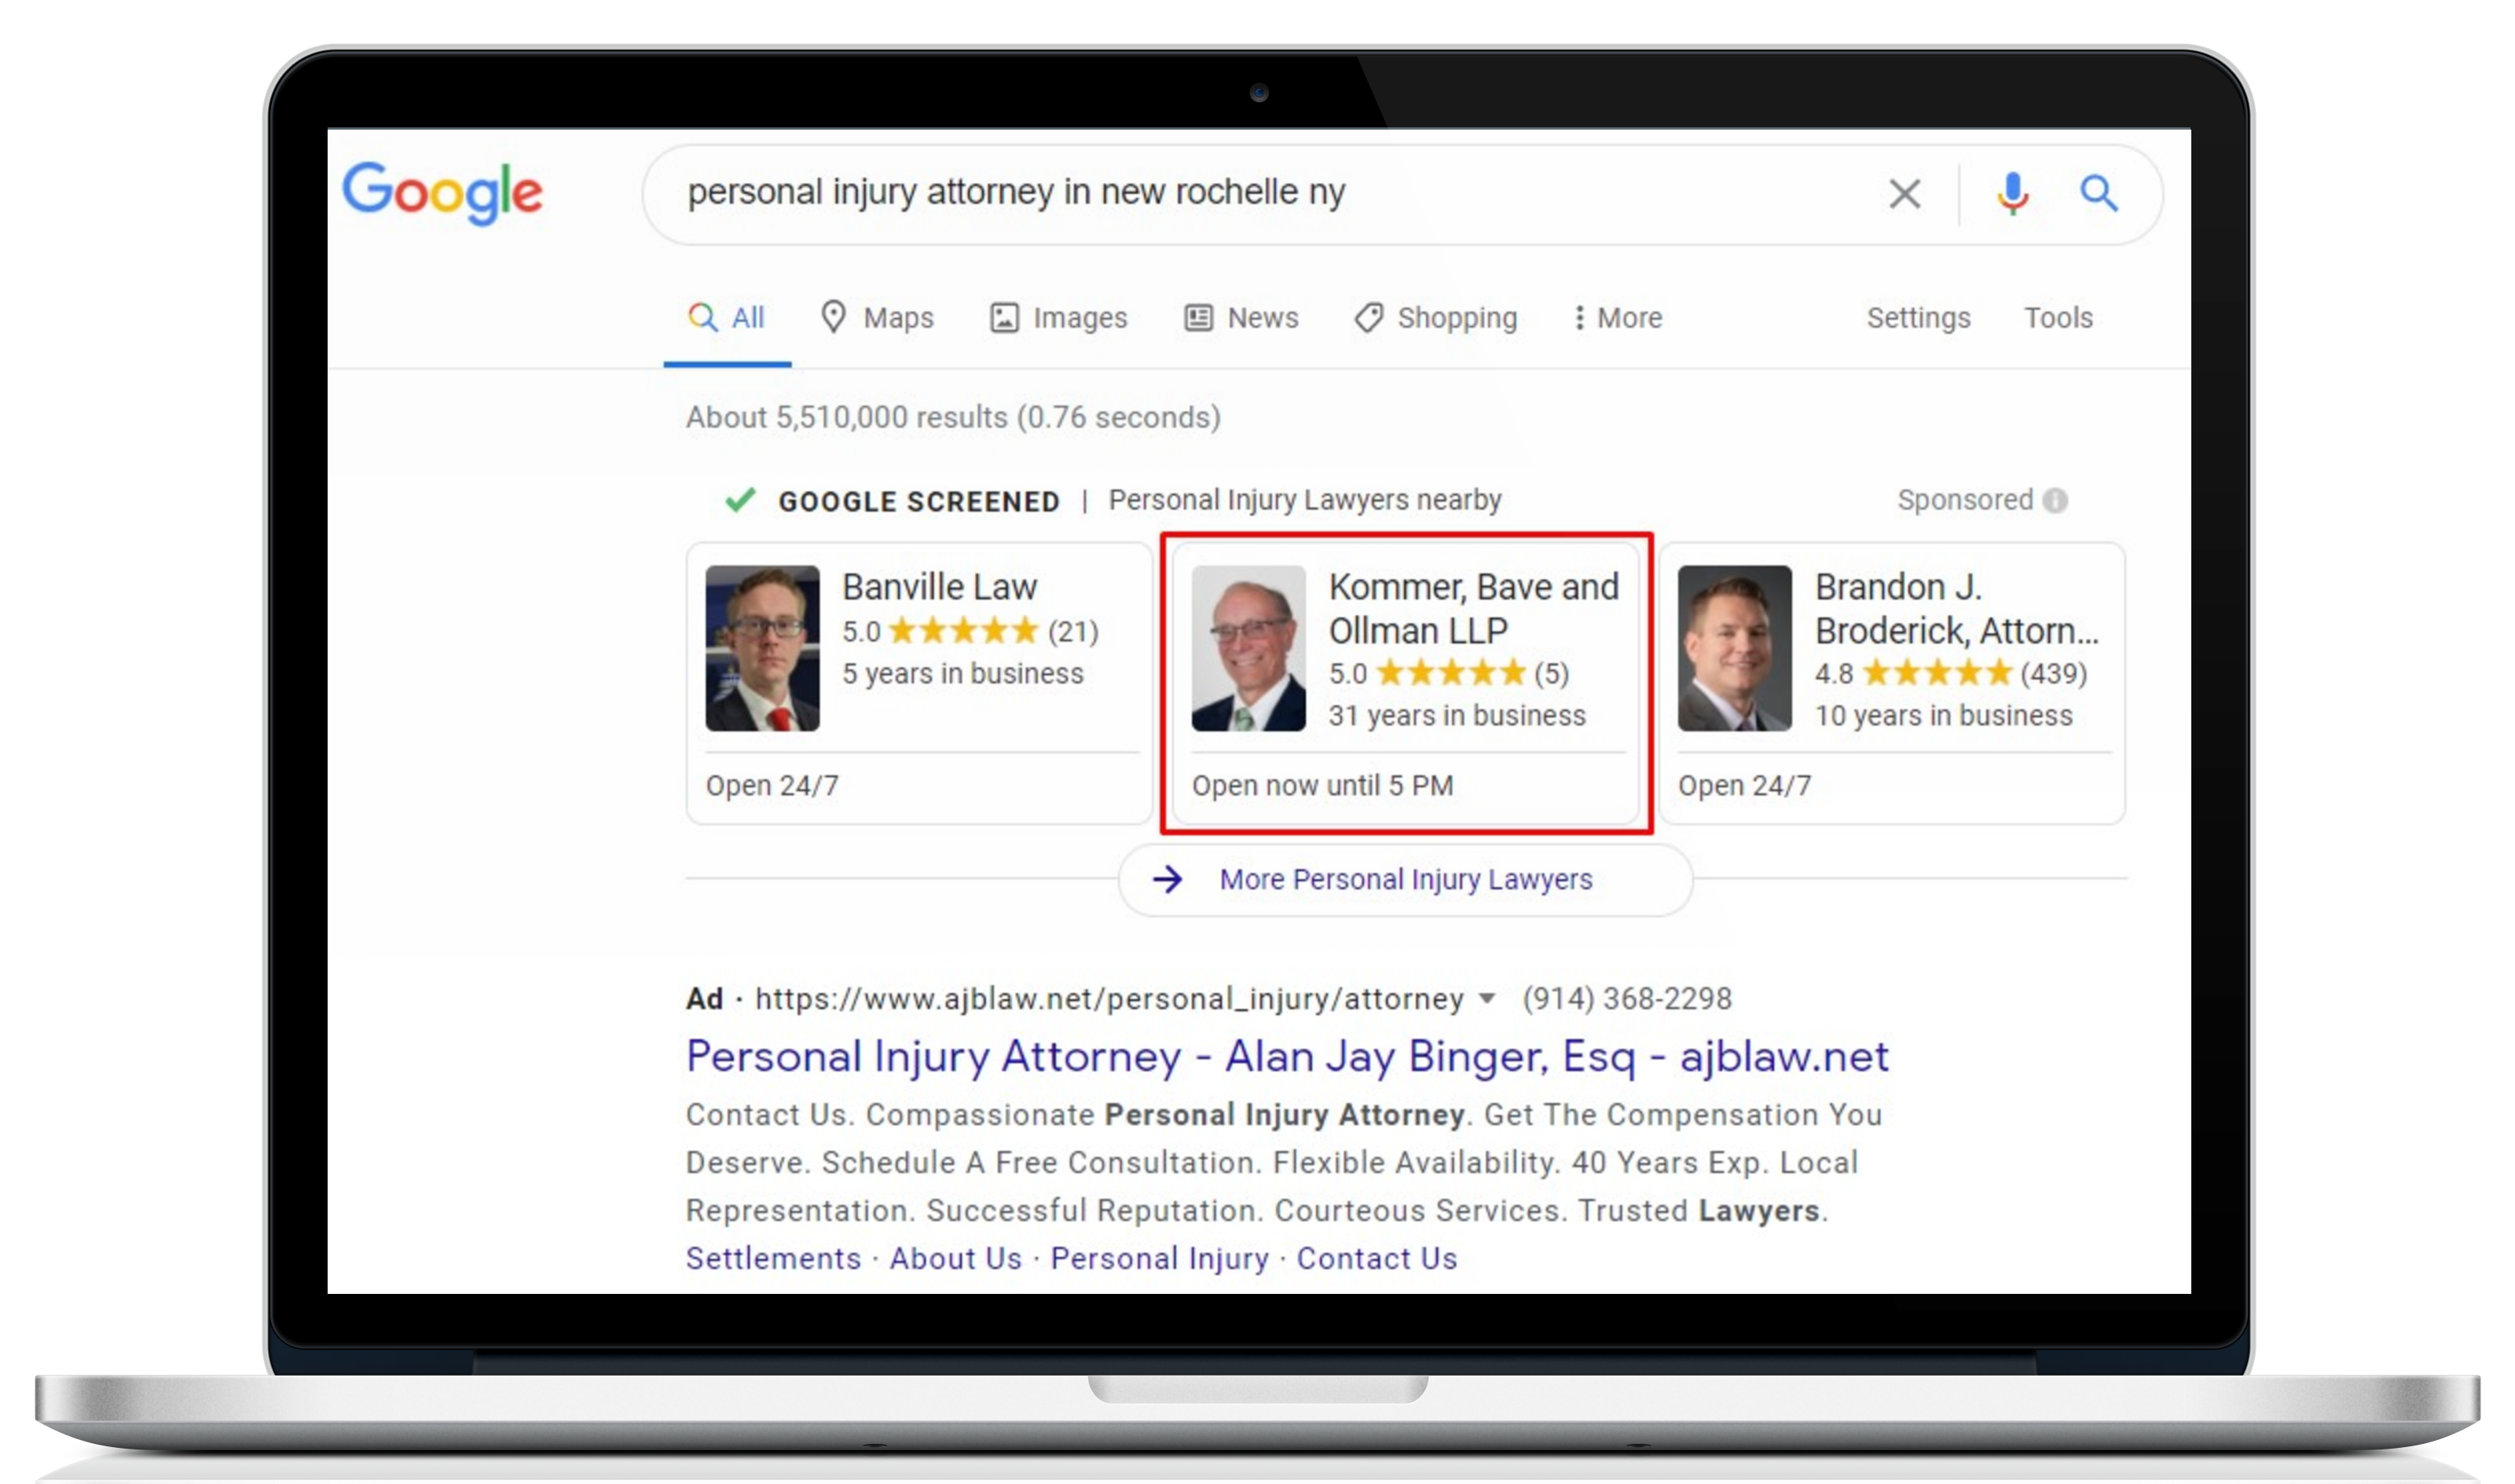Click the blue magnifying glass search button

(x=2098, y=193)
